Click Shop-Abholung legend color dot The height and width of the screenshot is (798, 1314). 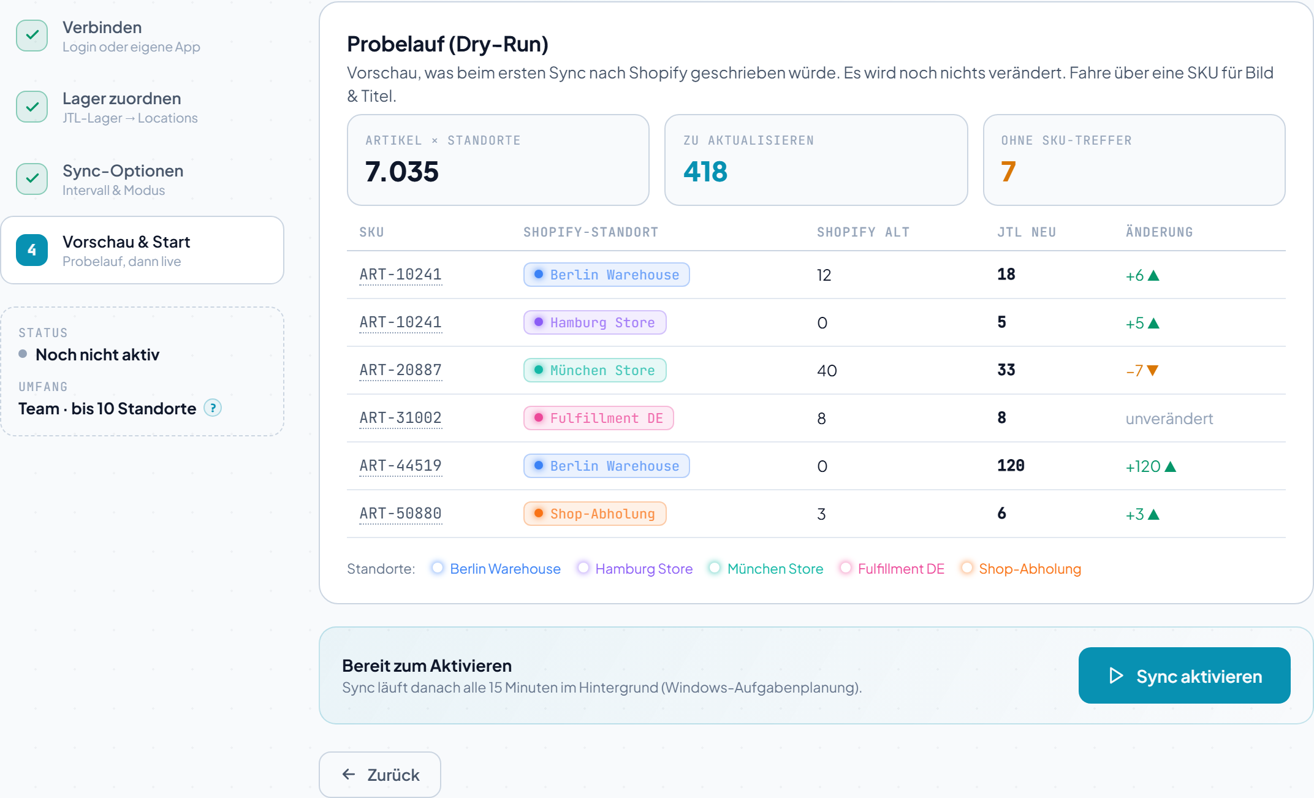pos(967,568)
